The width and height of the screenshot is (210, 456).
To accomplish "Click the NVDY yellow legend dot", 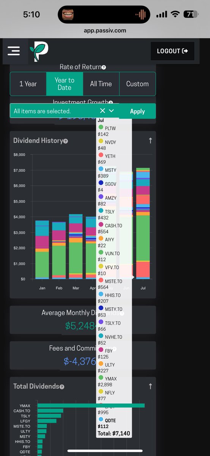I will pyautogui.click(x=101, y=142).
